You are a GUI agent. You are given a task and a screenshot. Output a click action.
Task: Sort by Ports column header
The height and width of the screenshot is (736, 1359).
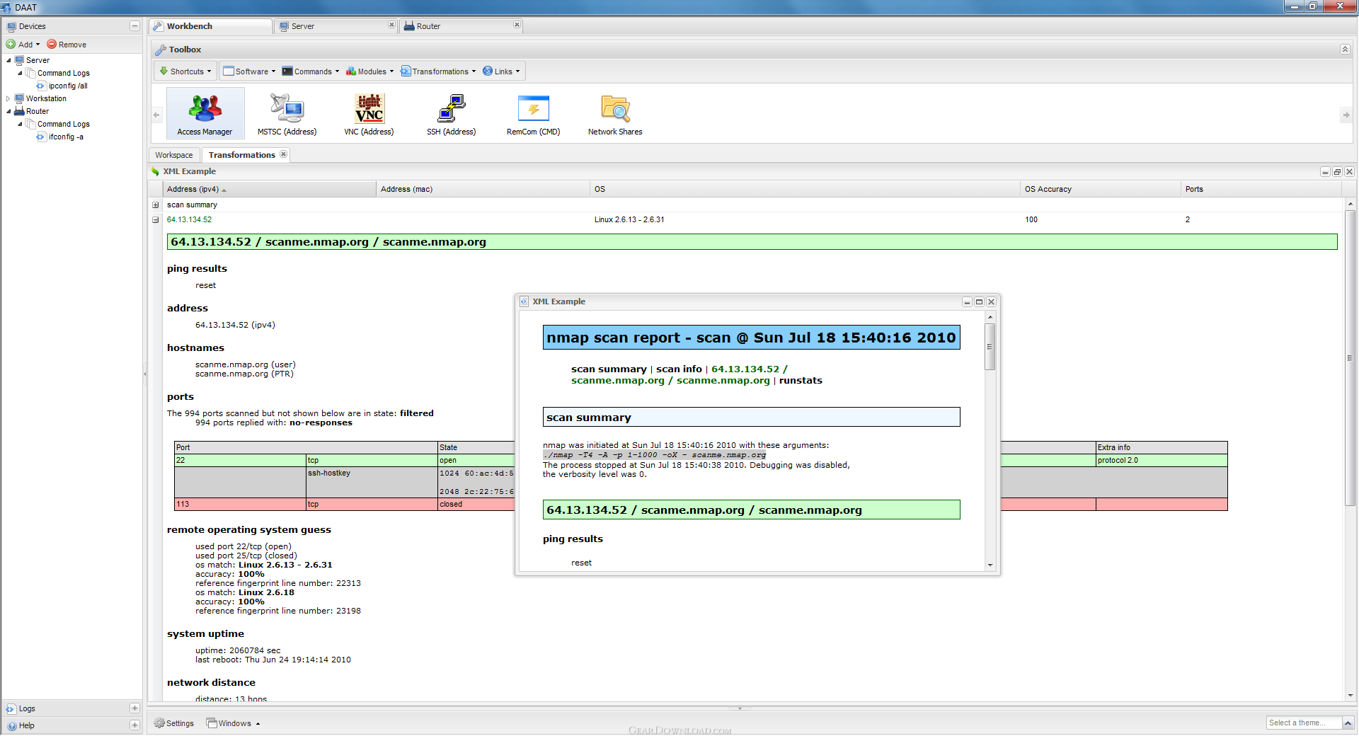1262,189
